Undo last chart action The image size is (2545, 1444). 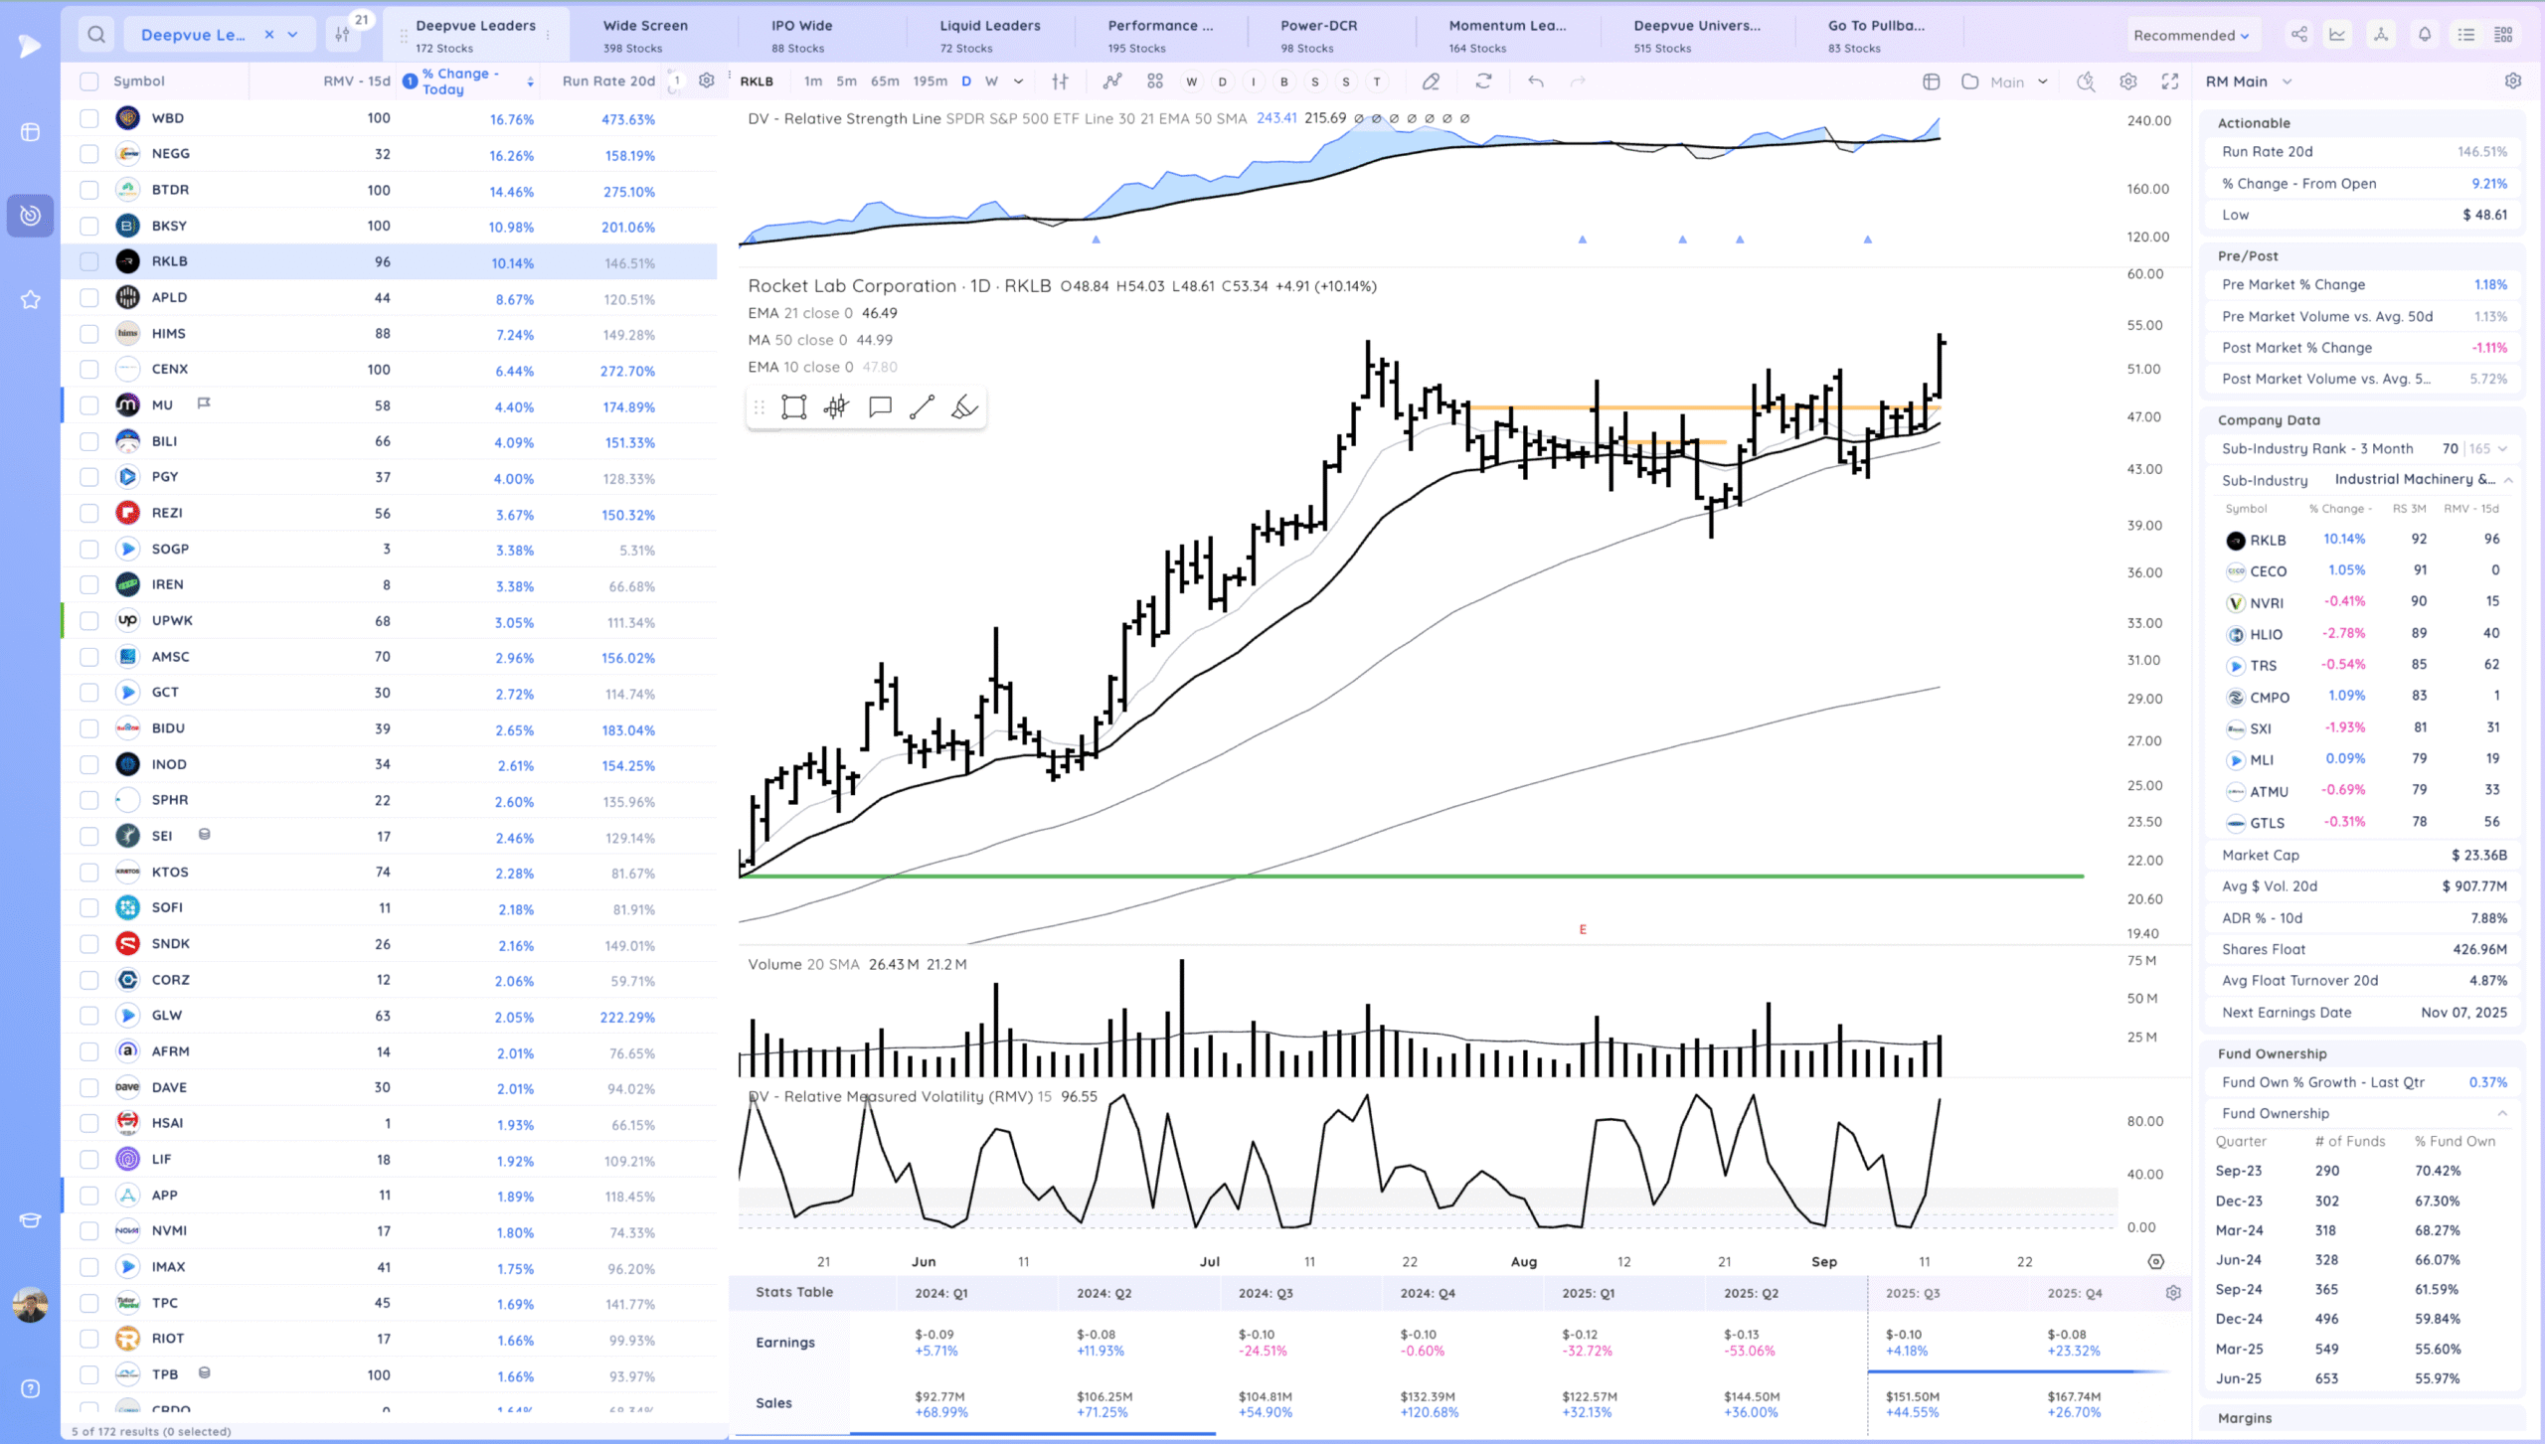click(x=1536, y=81)
